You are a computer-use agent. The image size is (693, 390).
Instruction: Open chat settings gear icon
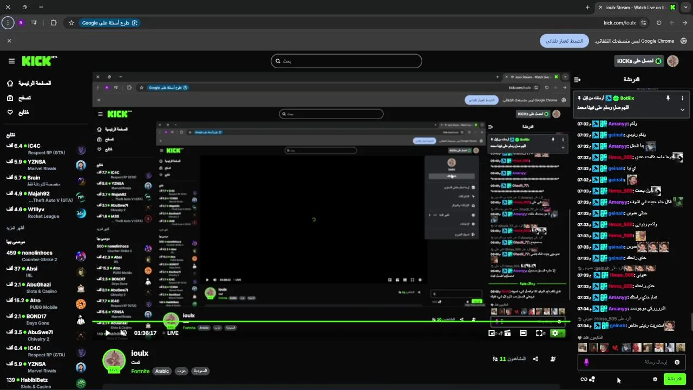(x=655, y=379)
